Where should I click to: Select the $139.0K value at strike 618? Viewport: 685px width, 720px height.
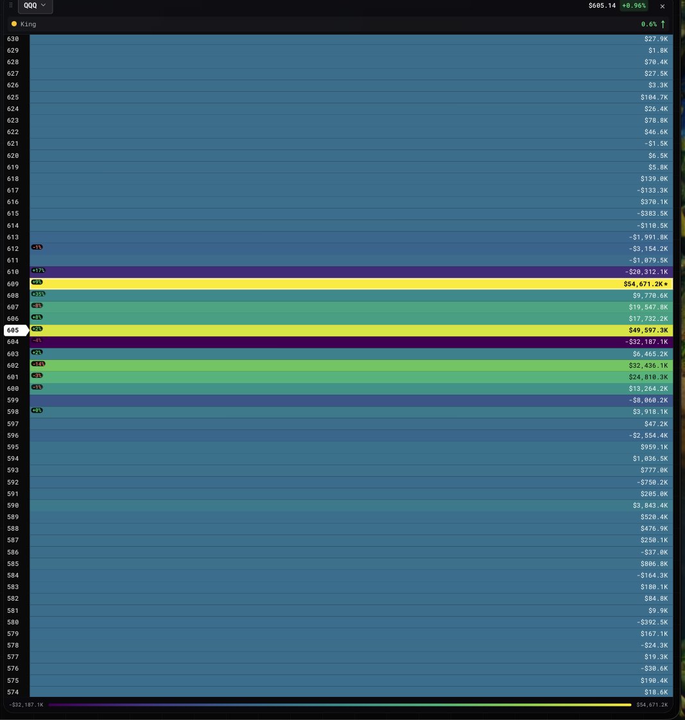point(654,178)
